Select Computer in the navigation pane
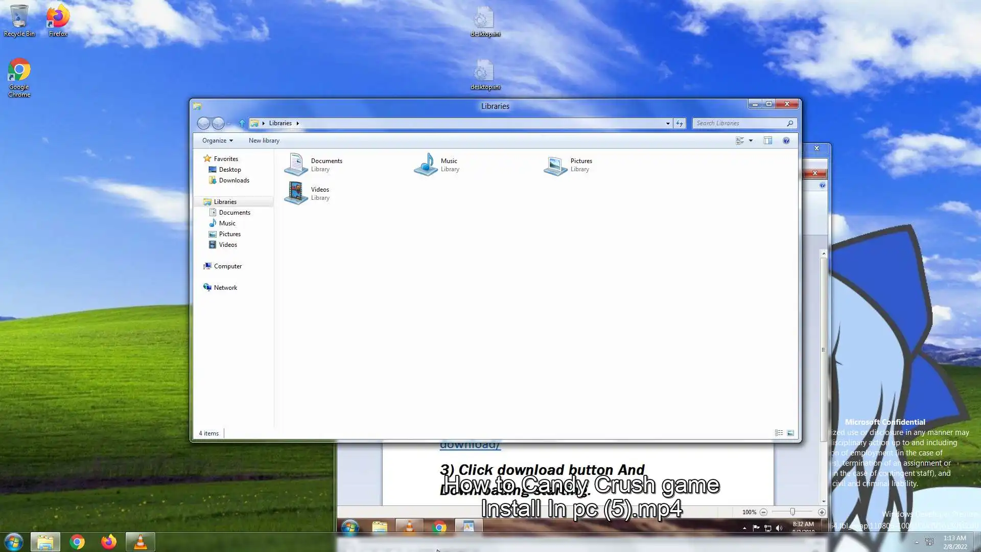981x552 pixels. (x=227, y=266)
